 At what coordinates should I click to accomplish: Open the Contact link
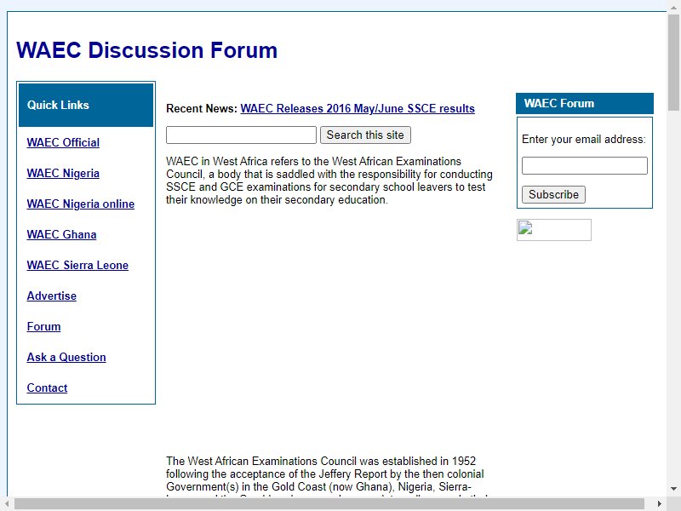pos(47,388)
